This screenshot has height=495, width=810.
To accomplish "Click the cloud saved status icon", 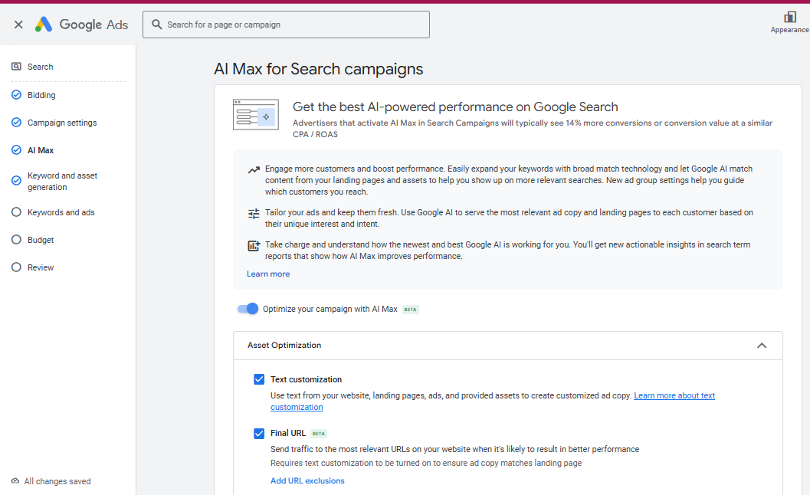I will pyautogui.click(x=15, y=481).
